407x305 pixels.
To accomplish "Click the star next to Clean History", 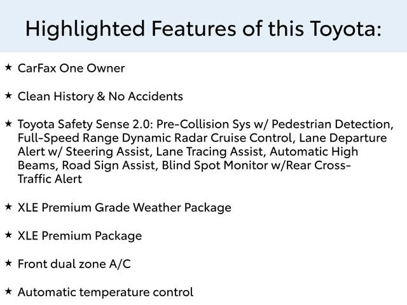I will click(x=8, y=95).
